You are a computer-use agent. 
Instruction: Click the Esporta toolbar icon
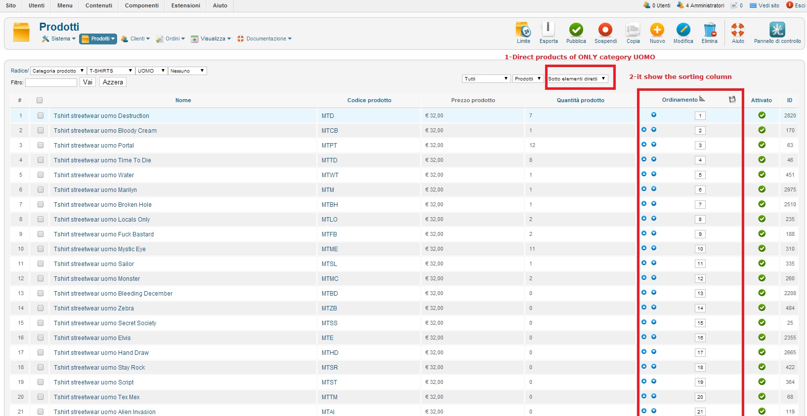click(548, 31)
